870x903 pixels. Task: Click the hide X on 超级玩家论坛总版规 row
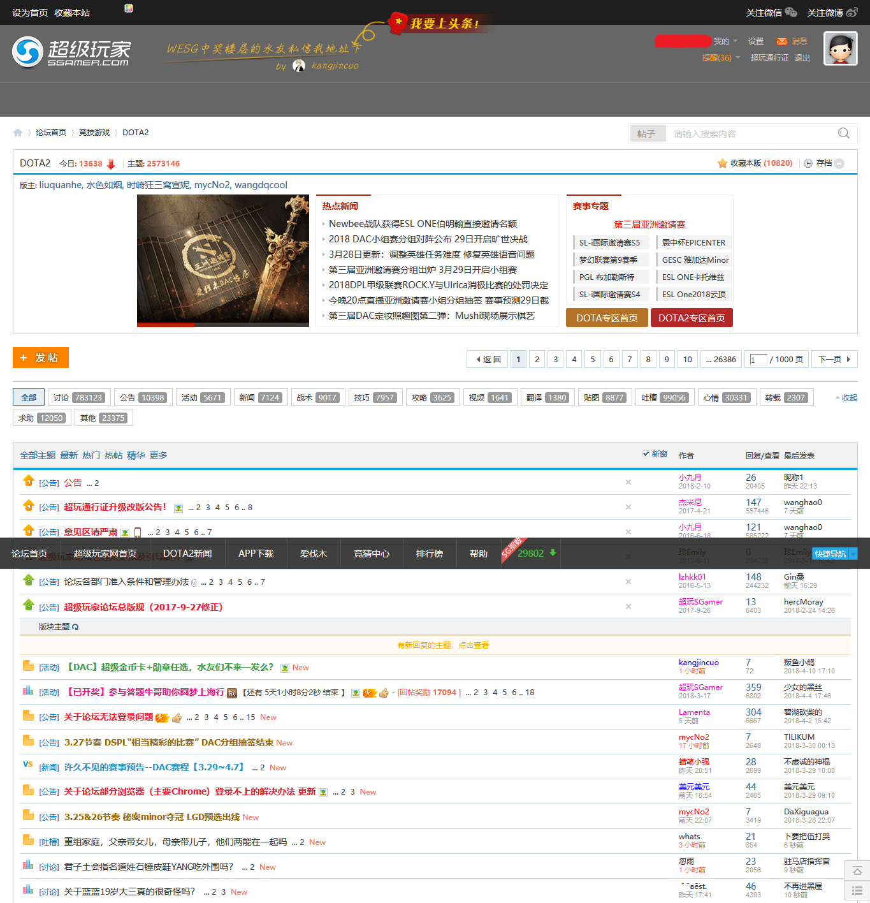628,606
